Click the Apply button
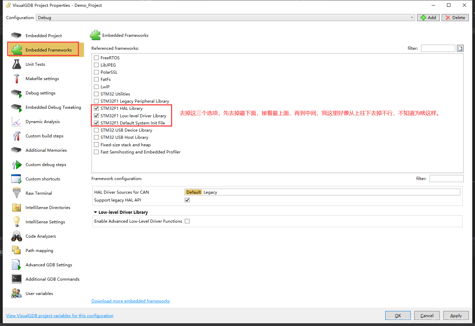The height and width of the screenshot is (326, 475). tap(456, 315)
